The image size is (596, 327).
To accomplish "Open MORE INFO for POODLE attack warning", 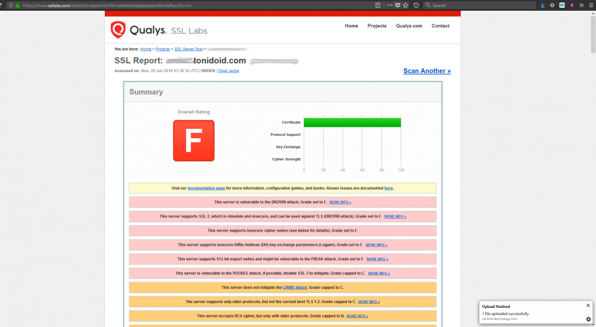I will (378, 273).
